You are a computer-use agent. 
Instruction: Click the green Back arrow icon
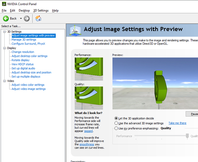(x=6, y=19)
